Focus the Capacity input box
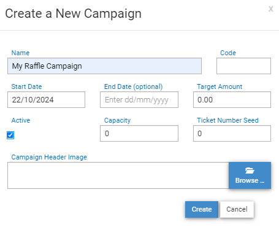 (139, 134)
